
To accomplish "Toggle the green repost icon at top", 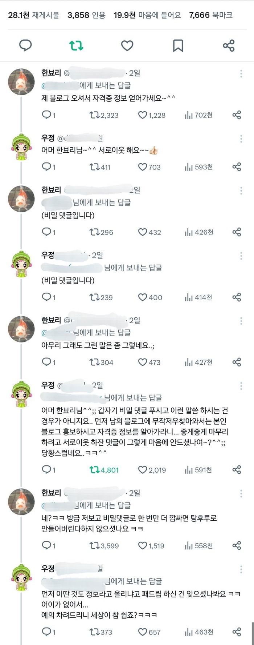I will 76,46.
